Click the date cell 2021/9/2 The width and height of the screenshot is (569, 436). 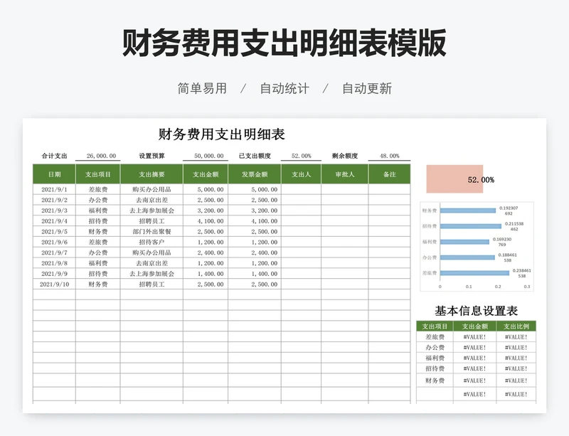coord(55,200)
